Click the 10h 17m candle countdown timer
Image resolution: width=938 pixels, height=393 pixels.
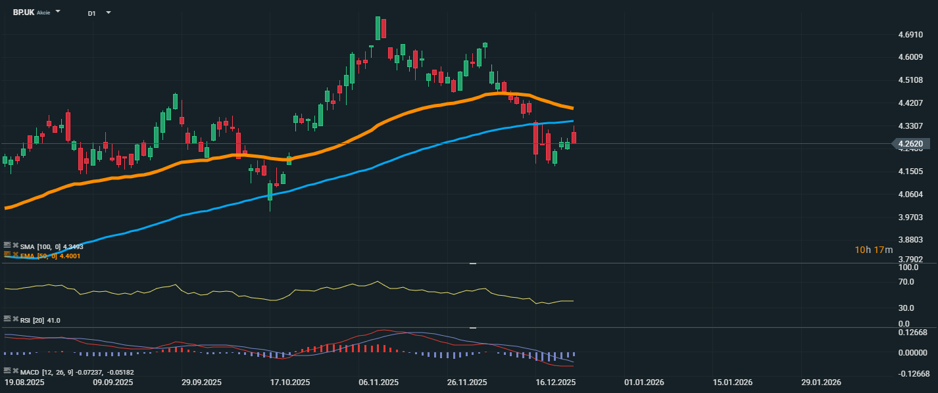click(874, 250)
